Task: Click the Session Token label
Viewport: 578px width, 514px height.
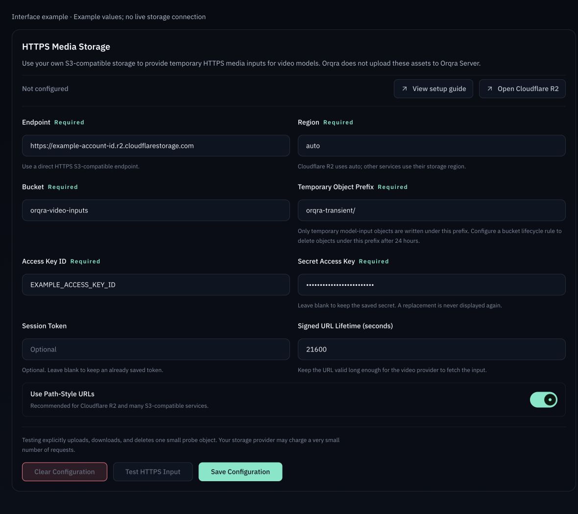Action: pos(44,326)
